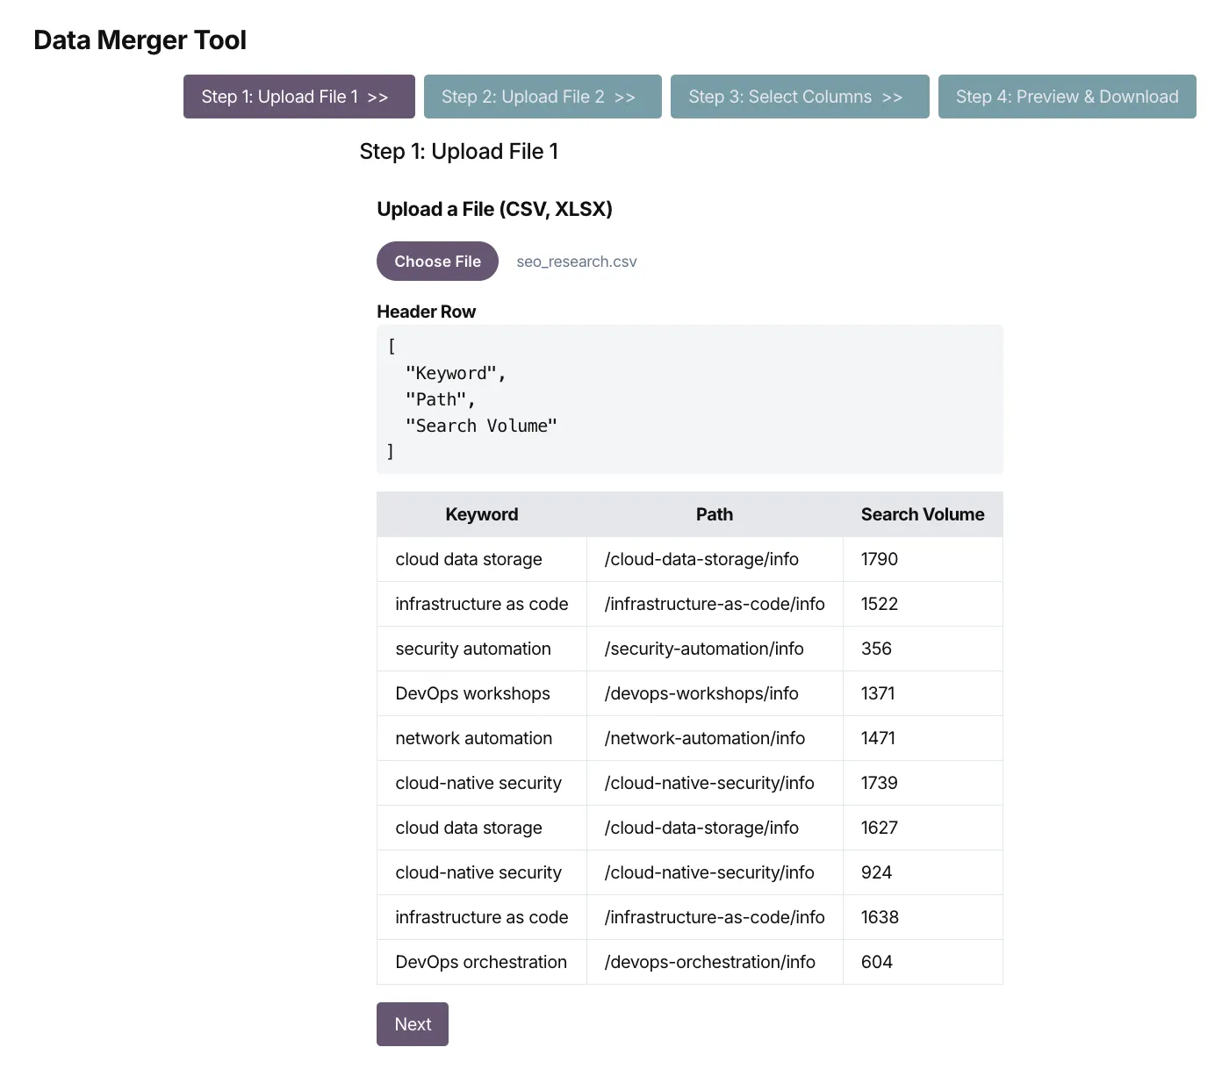1229x1076 pixels.
Task: Click the Step 1: Upload File 1 heading
Action: (x=459, y=152)
